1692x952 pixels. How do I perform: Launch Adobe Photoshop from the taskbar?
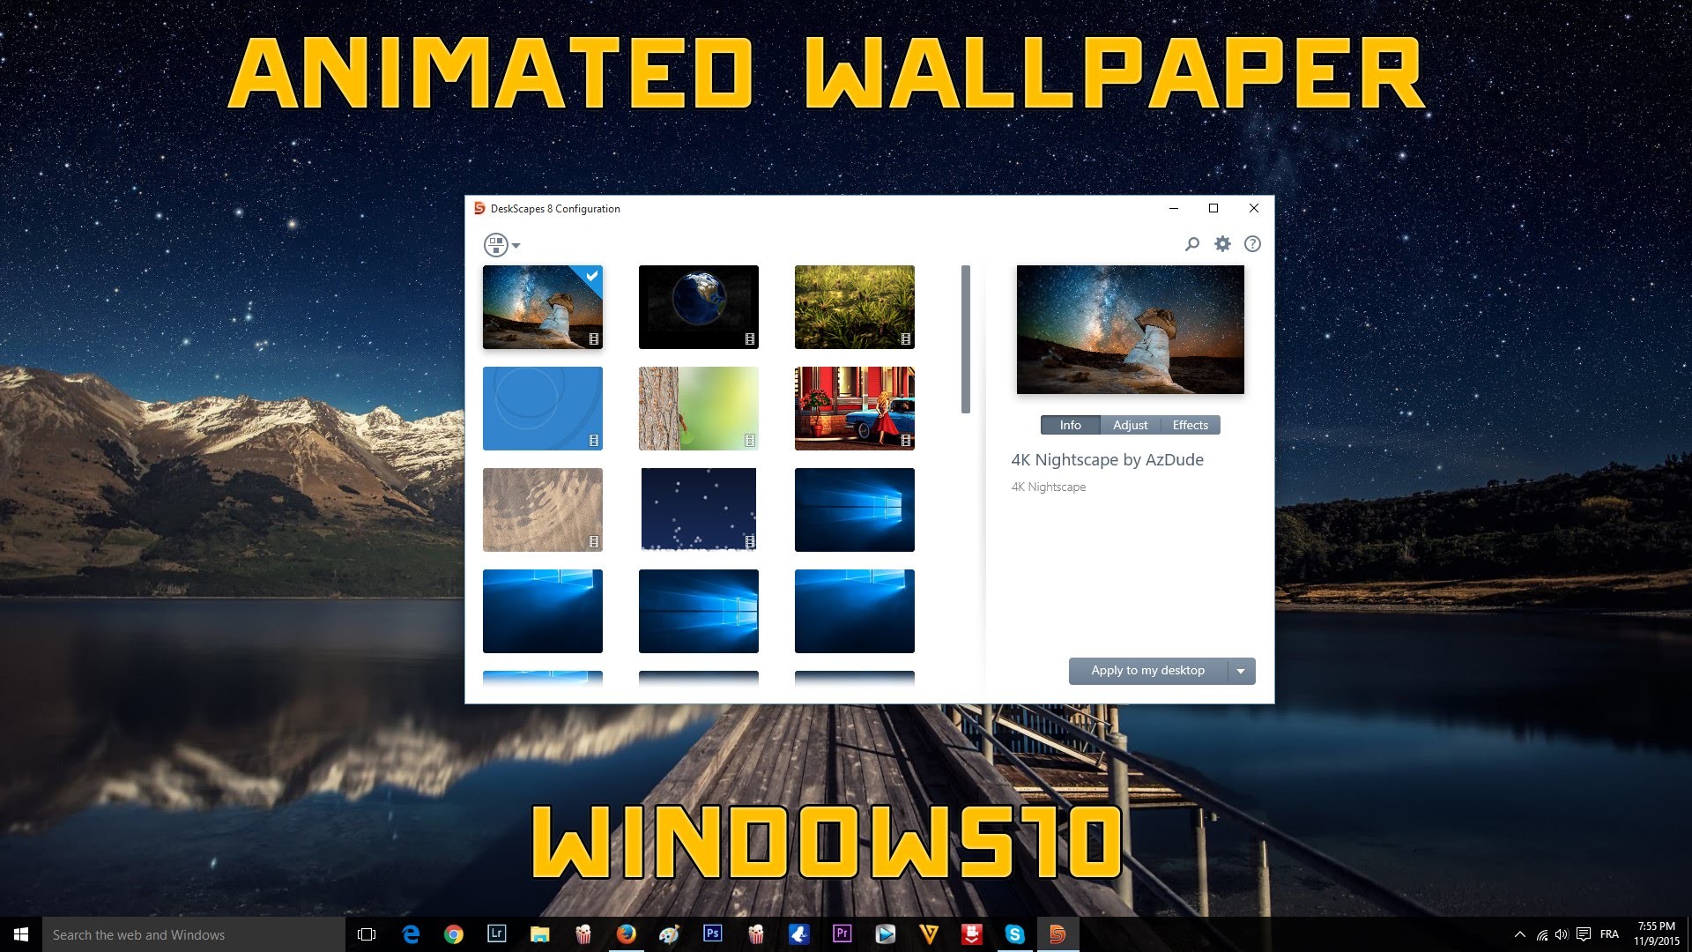pyautogui.click(x=713, y=933)
